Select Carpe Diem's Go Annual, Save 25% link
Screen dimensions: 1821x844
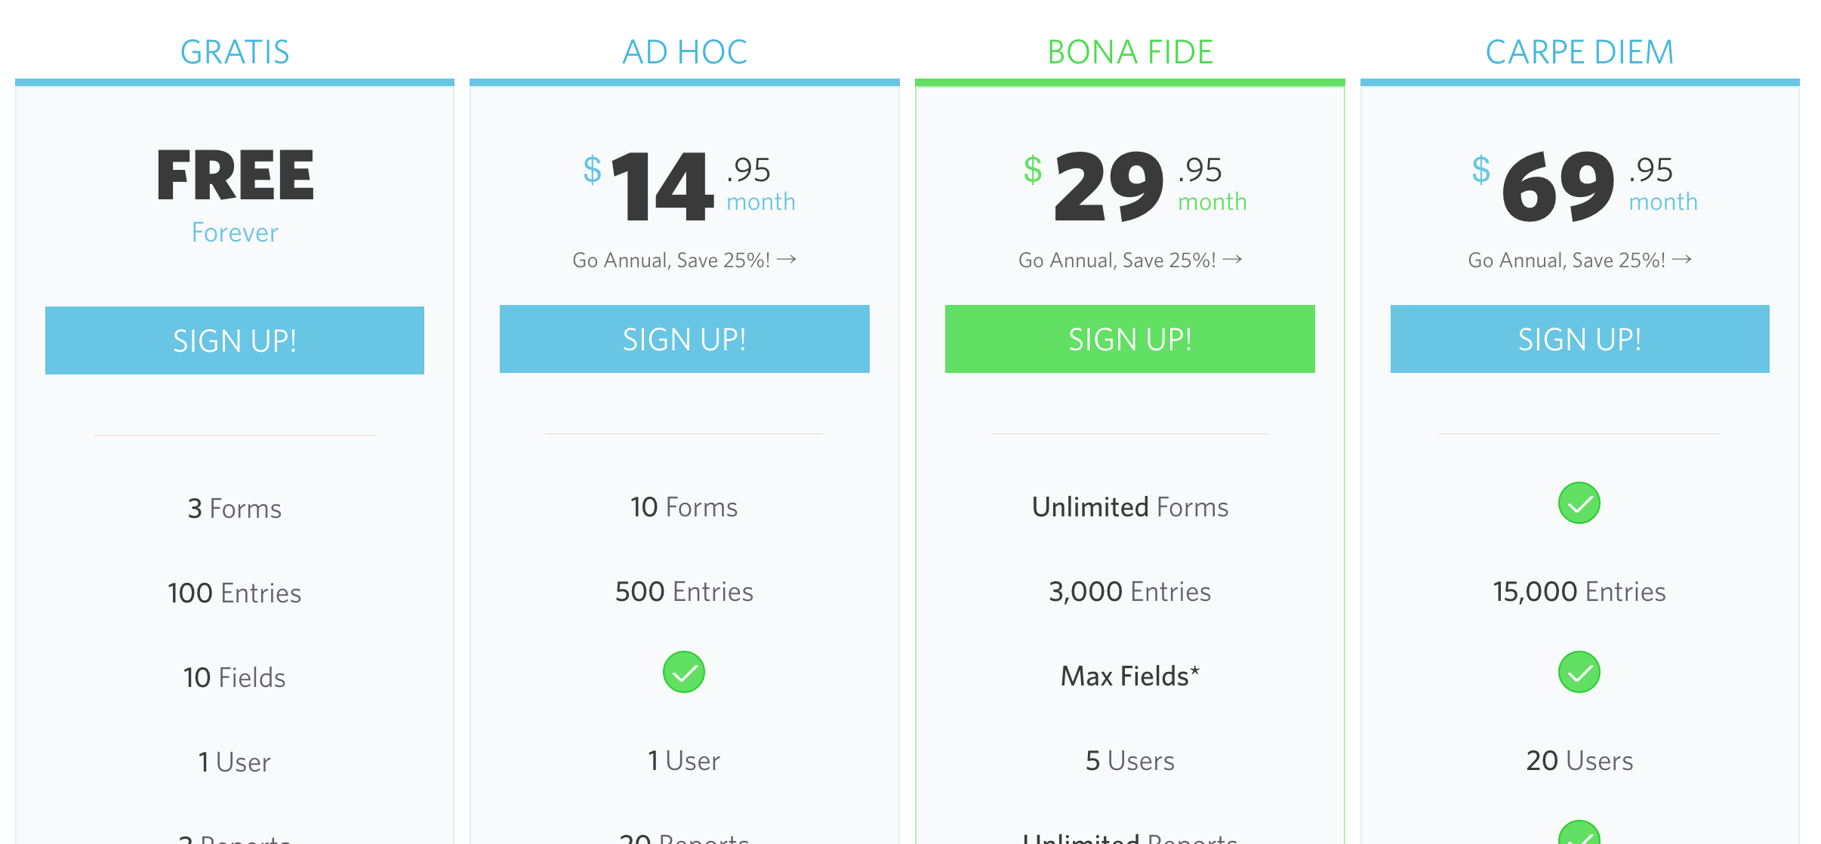1567,260
